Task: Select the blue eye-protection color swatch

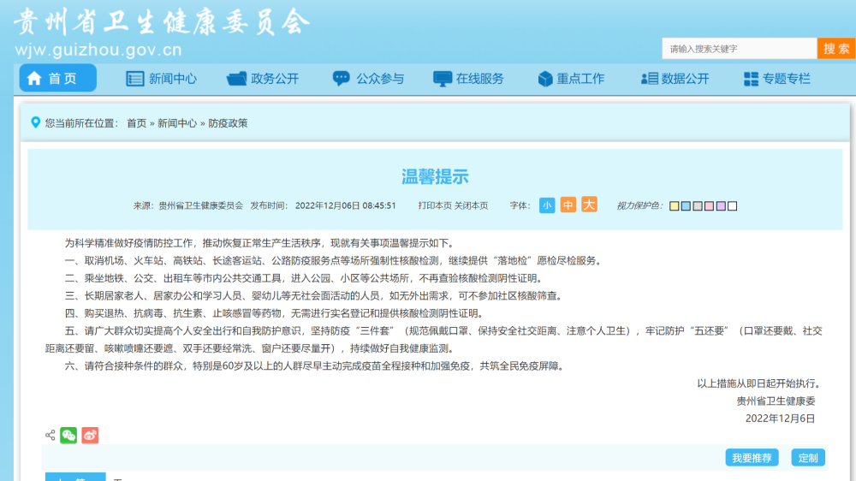Action: coord(686,205)
